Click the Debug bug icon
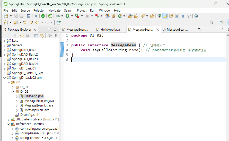This screenshot has width=229, height=141. pyautogui.click(x=58, y=16)
